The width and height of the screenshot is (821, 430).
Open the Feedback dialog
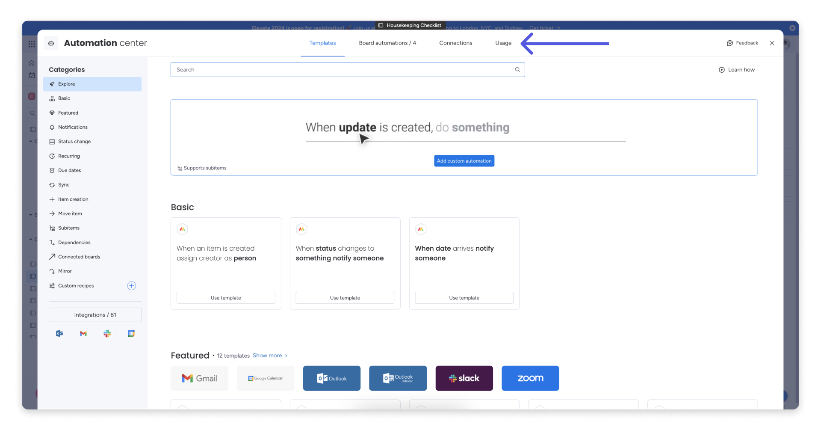tap(743, 43)
